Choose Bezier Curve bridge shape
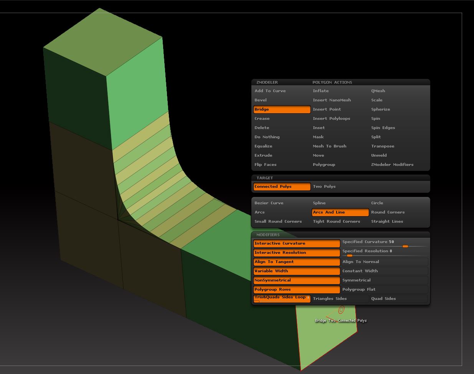The width and height of the screenshot is (474, 374). click(269, 203)
